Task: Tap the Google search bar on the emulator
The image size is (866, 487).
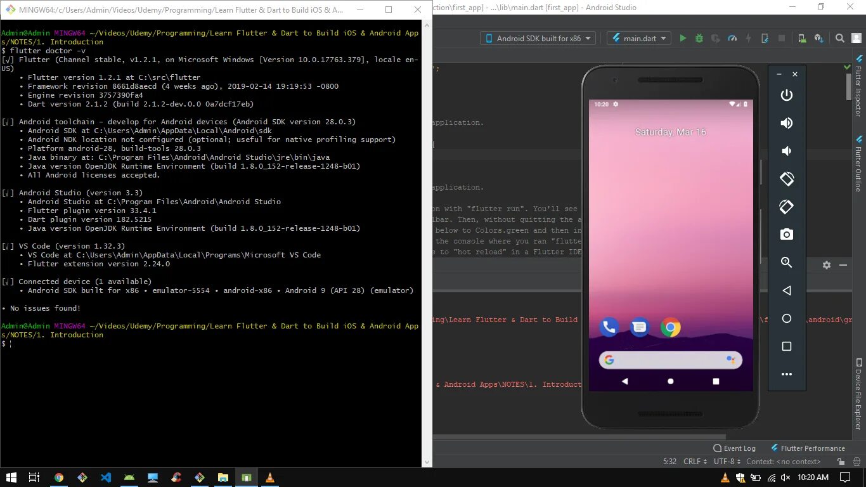Action: pyautogui.click(x=671, y=360)
